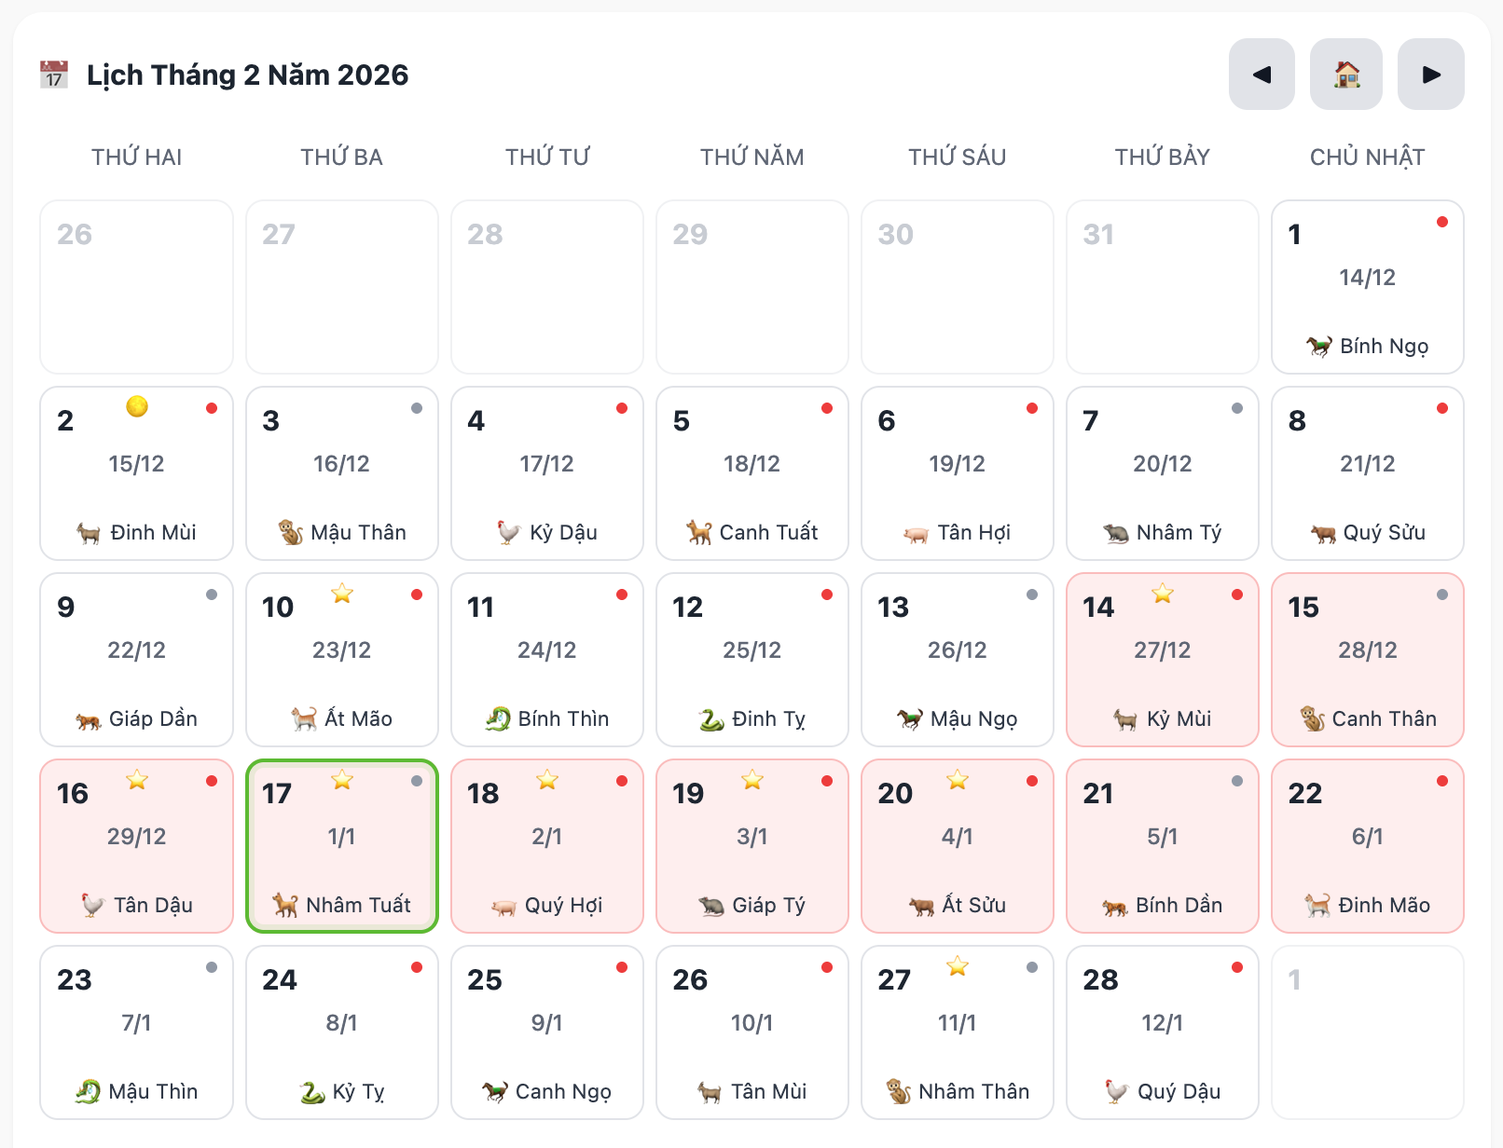Open day 28 Quý Dậu
Image resolution: width=1503 pixels, height=1148 pixels.
point(1163,1032)
